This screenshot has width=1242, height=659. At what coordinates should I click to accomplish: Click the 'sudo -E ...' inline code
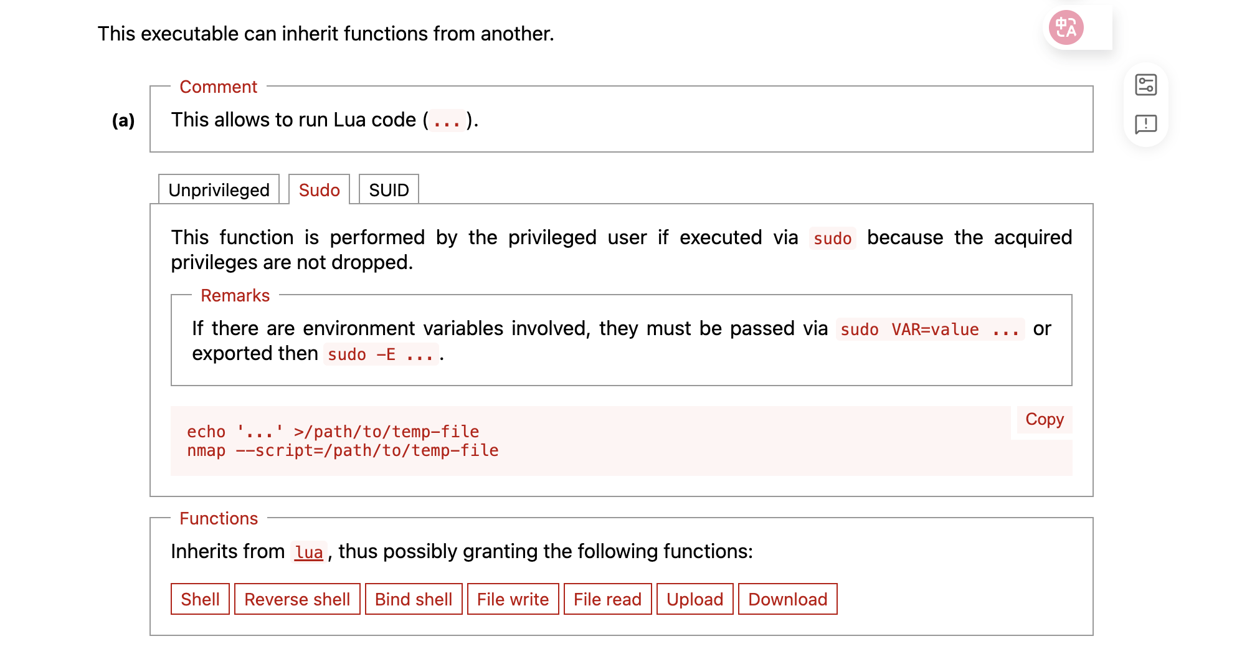380,354
